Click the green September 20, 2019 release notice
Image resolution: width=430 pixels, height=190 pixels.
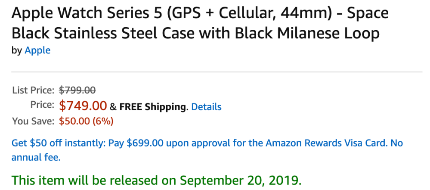pyautogui.click(x=157, y=180)
